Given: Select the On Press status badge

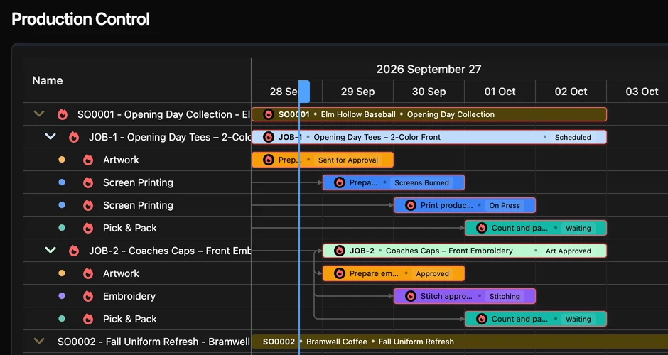Looking at the screenshot, I should [x=505, y=205].
